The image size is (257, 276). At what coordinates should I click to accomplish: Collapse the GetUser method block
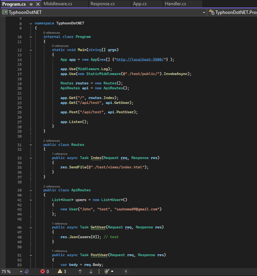pos(31,228)
